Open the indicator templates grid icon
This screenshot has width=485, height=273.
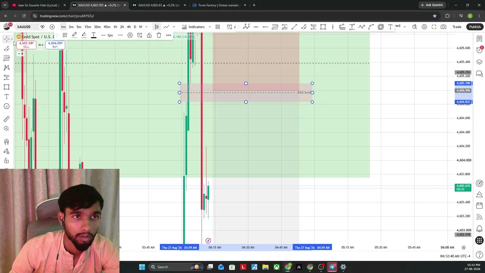(218, 27)
